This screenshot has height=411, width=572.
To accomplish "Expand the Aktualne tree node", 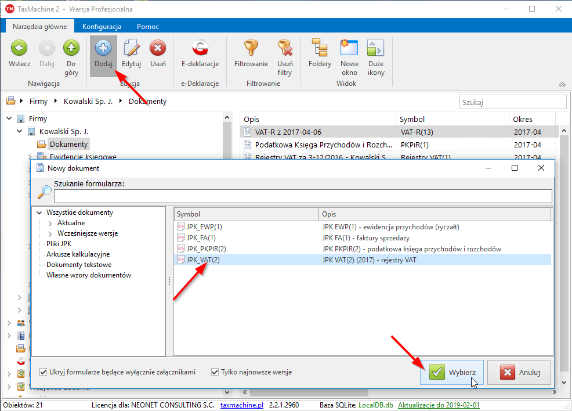I will (50, 223).
